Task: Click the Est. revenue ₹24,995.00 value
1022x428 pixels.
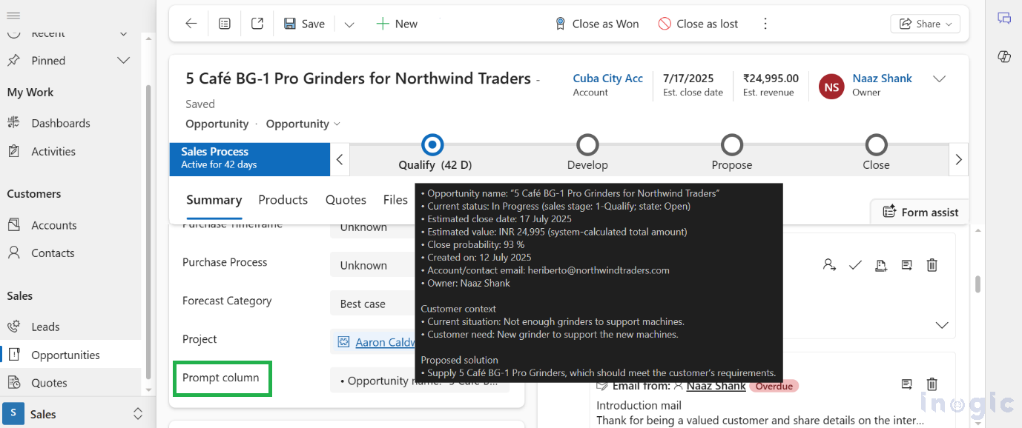Action: click(771, 78)
